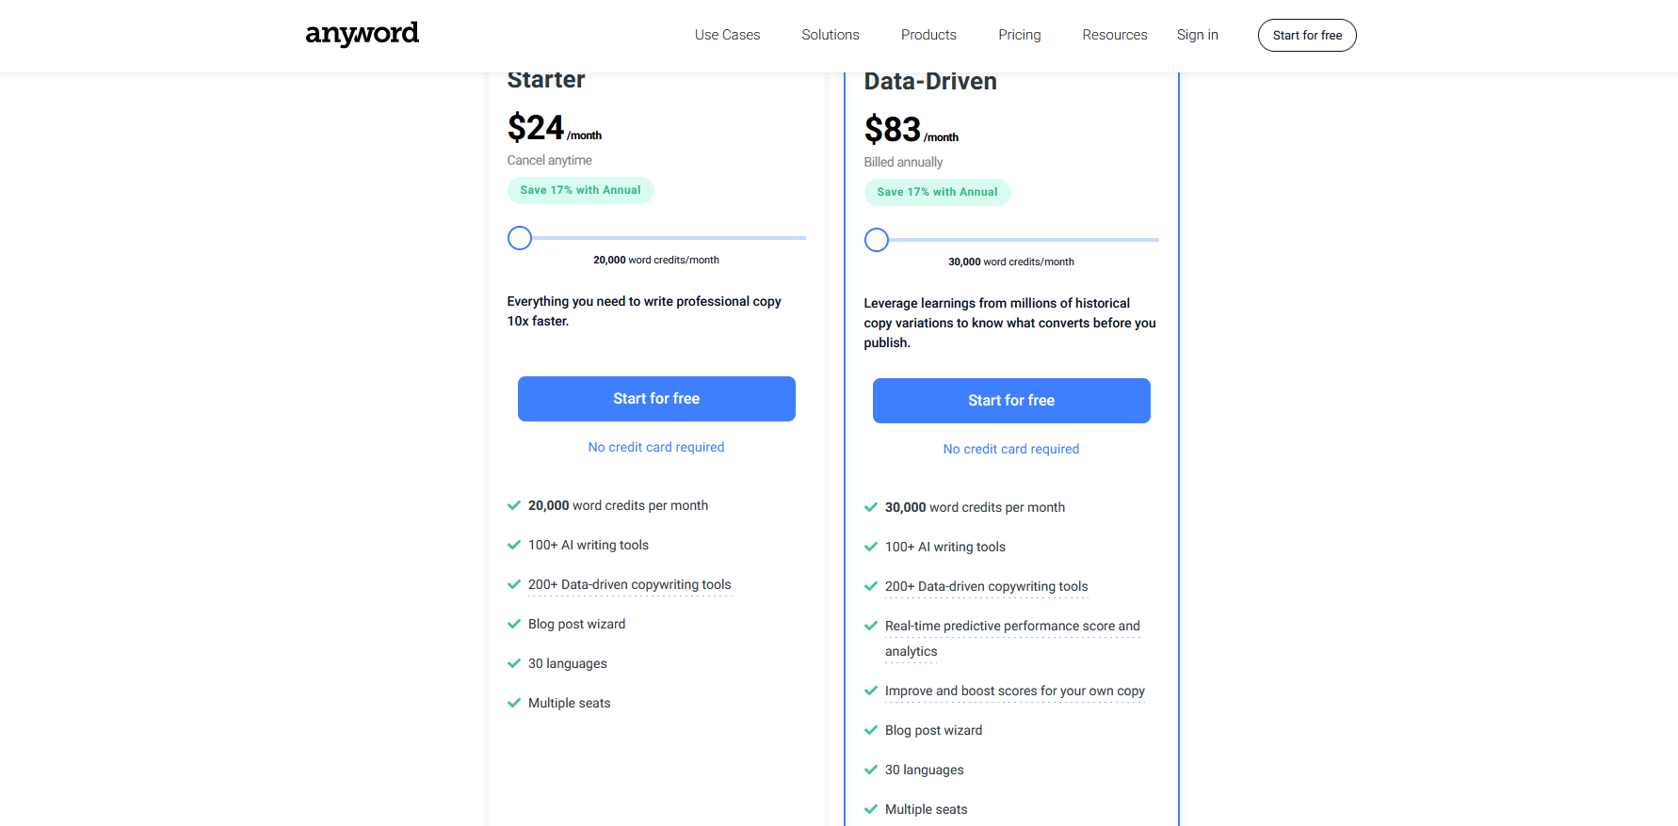Viewport: 1678px width, 826px height.
Task: Click the header Start for free button
Action: tap(1307, 36)
